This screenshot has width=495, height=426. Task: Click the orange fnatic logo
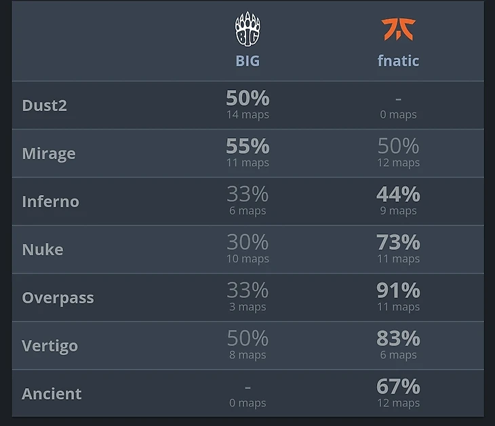398,29
